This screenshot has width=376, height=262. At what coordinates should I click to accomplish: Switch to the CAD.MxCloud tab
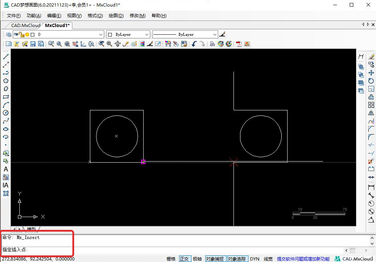click(x=26, y=26)
